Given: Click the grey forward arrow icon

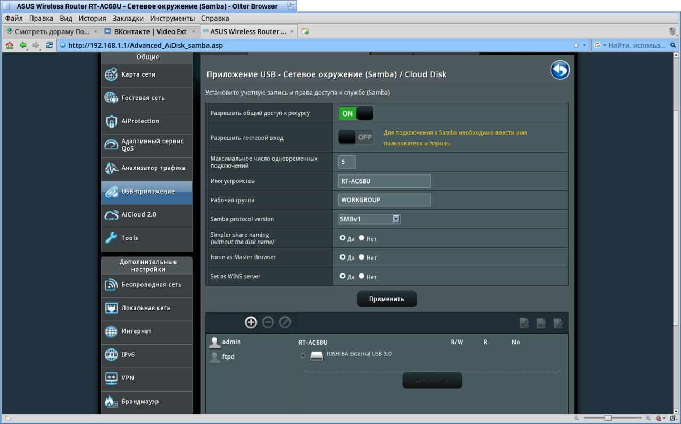Looking at the screenshot, I should click(36, 46).
